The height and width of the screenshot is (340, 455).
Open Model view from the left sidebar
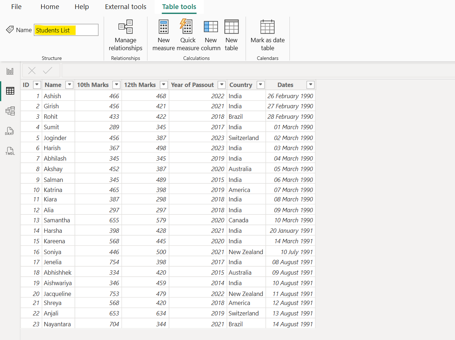click(x=10, y=111)
